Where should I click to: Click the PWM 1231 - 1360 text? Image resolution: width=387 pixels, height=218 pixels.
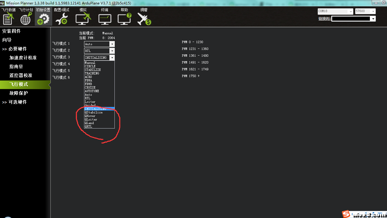[x=195, y=49]
